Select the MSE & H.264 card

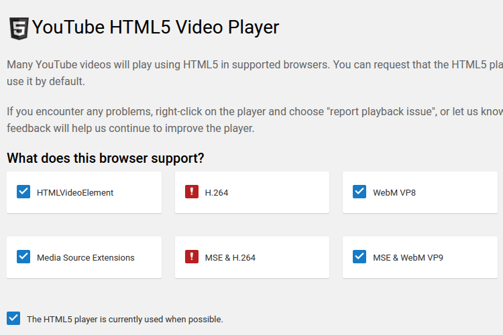click(x=252, y=257)
